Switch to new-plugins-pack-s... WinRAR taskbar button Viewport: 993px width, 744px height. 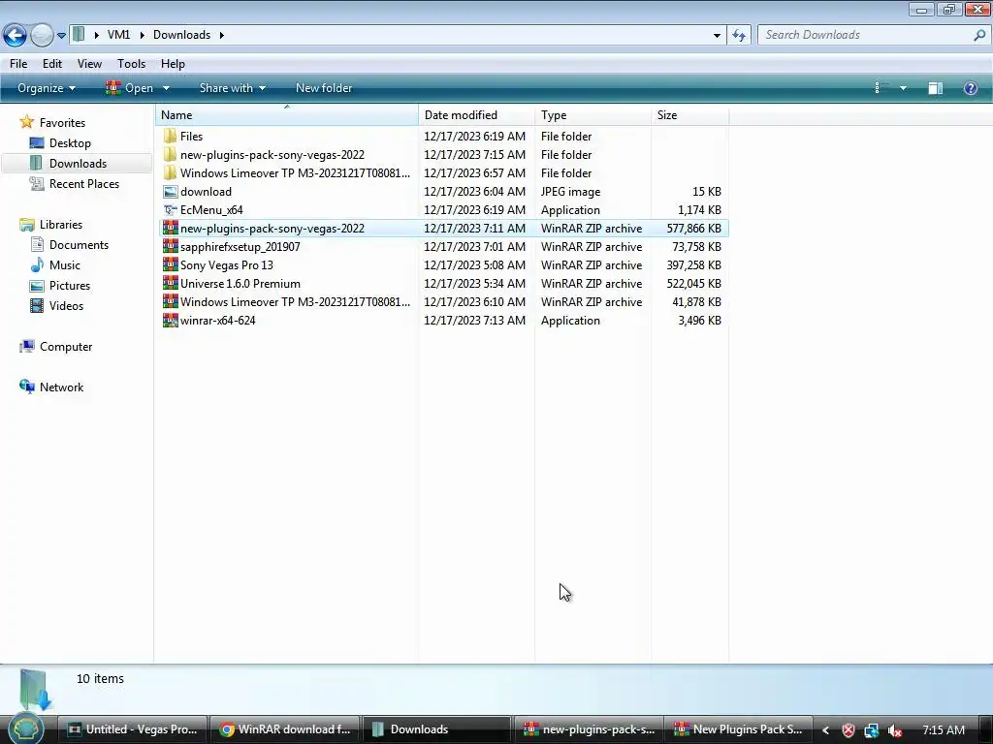(589, 729)
